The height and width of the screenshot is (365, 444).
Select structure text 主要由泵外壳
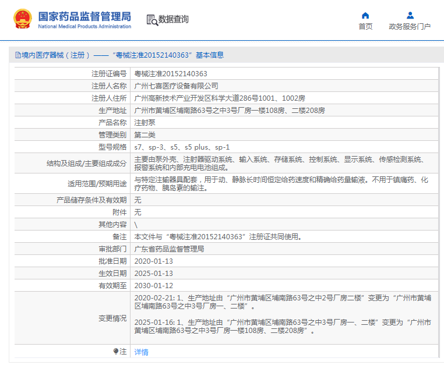pos(280,164)
